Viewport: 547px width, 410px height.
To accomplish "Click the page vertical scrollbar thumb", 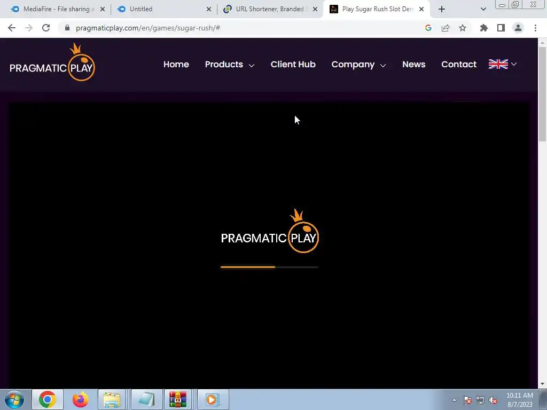I will click(542, 94).
